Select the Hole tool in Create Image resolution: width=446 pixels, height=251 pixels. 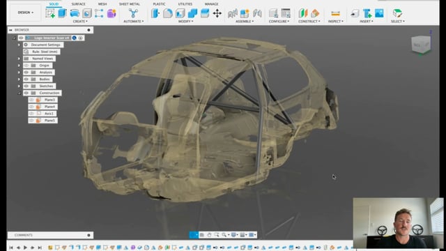tap(87, 13)
